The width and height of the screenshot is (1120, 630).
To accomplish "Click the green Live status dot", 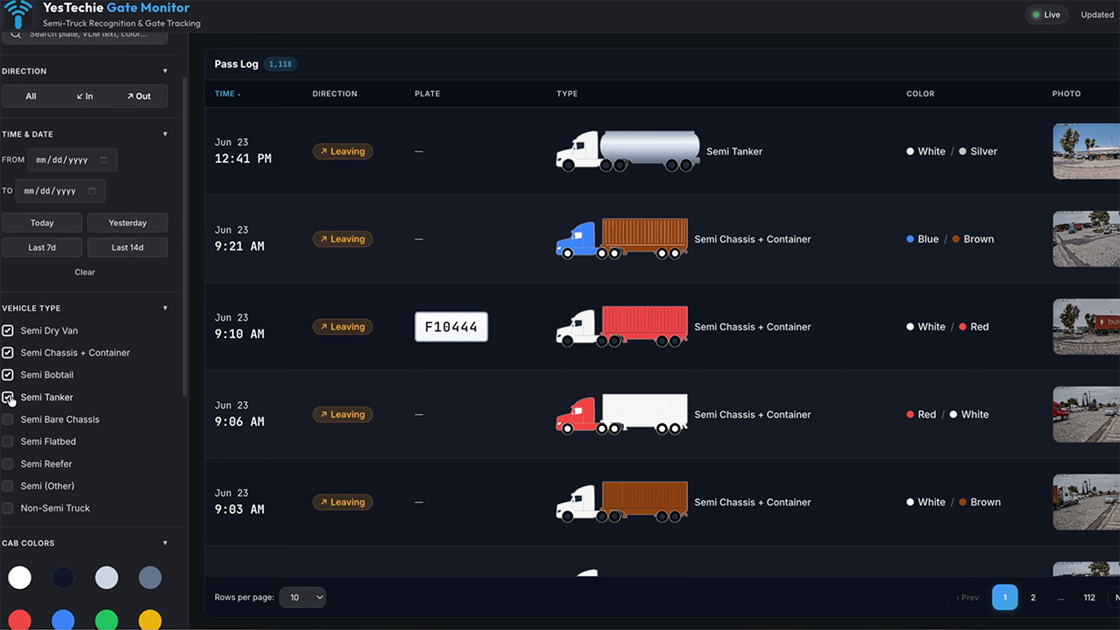I will (1036, 15).
